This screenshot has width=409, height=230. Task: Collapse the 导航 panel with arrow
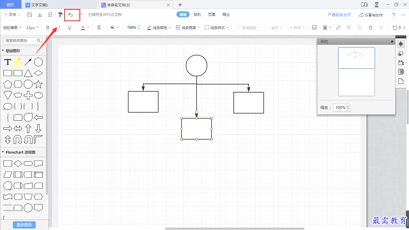(392, 42)
